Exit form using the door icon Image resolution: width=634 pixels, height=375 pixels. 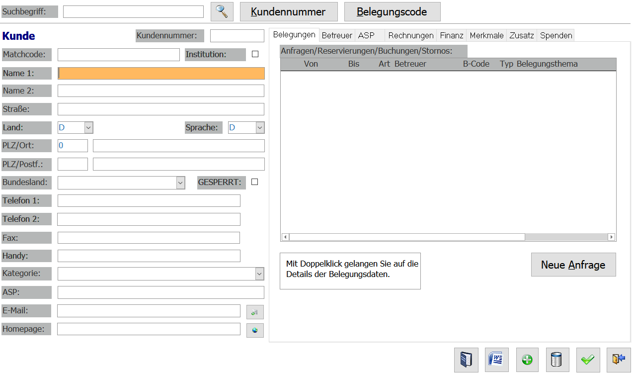[x=619, y=360]
